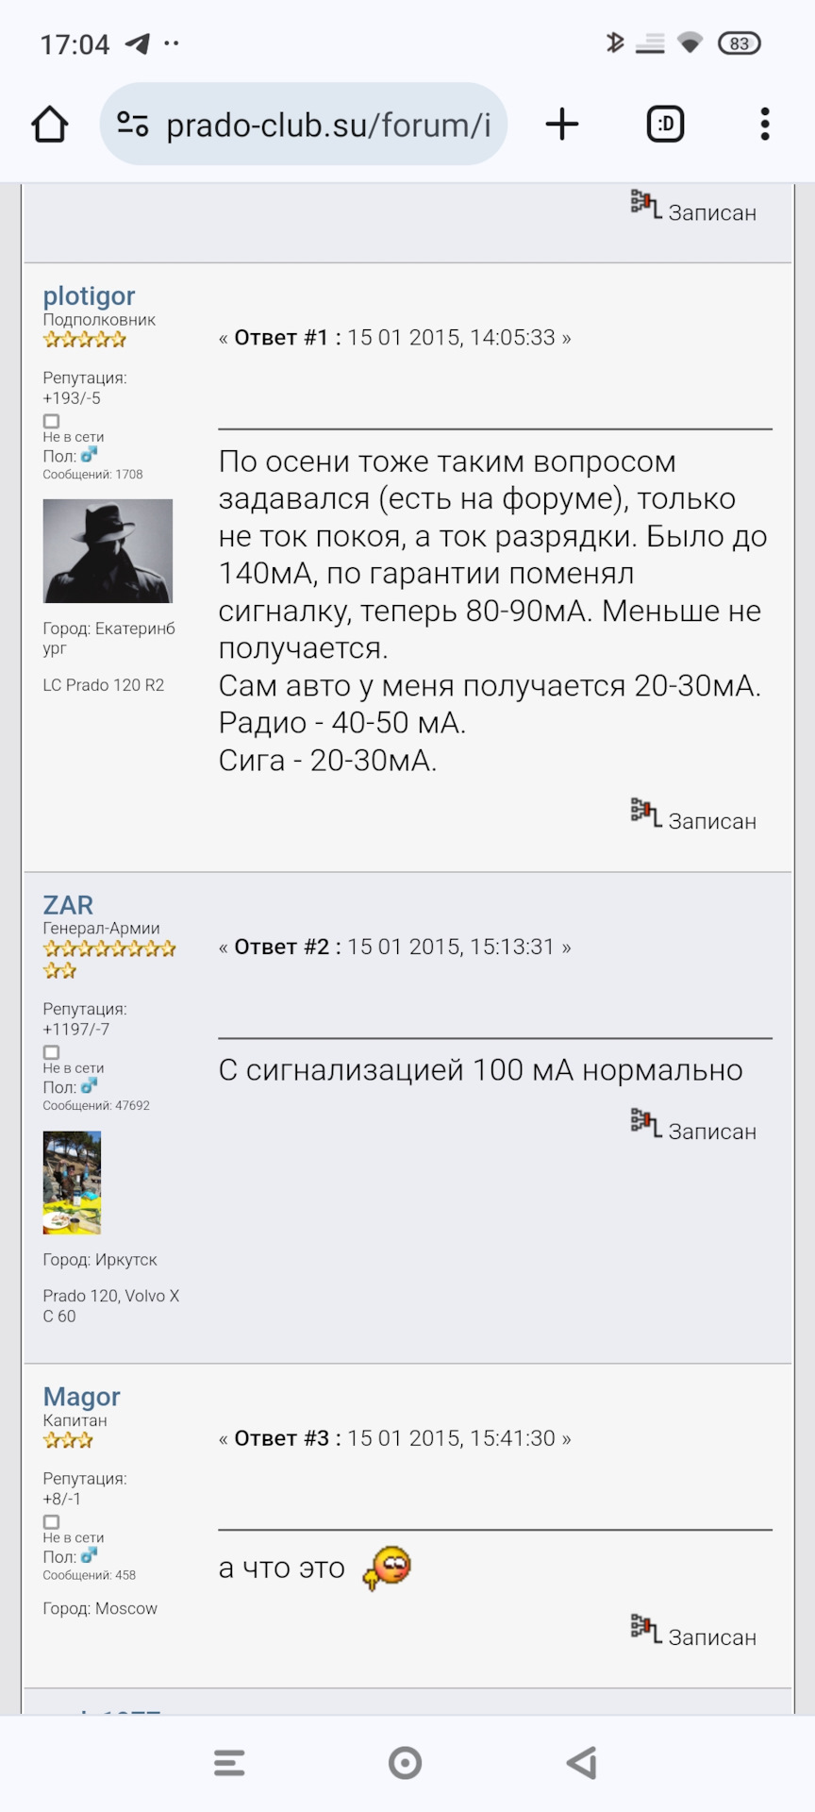Open Magor's user profile link

81,1397
